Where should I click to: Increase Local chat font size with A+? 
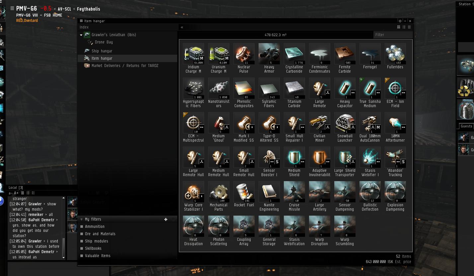(16, 193)
